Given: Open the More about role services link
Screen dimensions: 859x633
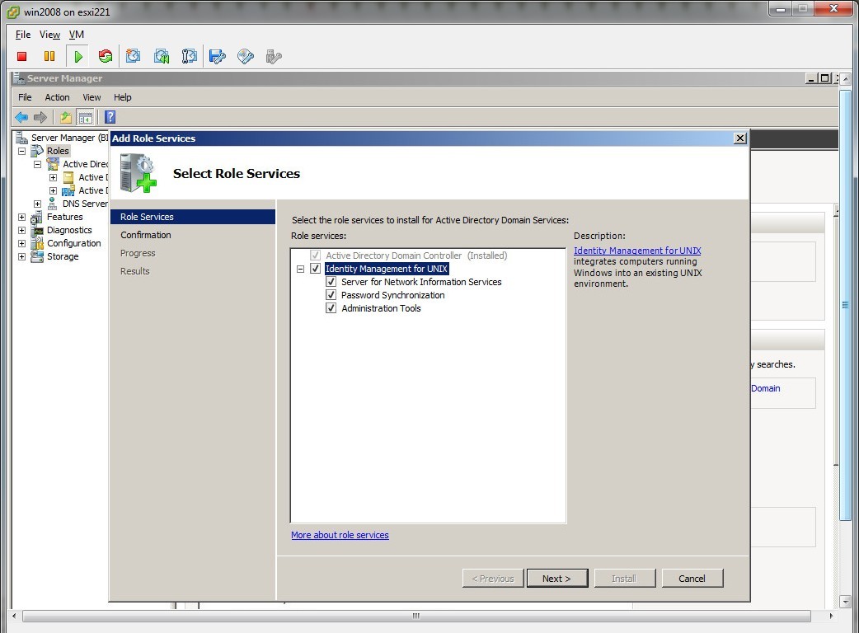Looking at the screenshot, I should tap(340, 535).
